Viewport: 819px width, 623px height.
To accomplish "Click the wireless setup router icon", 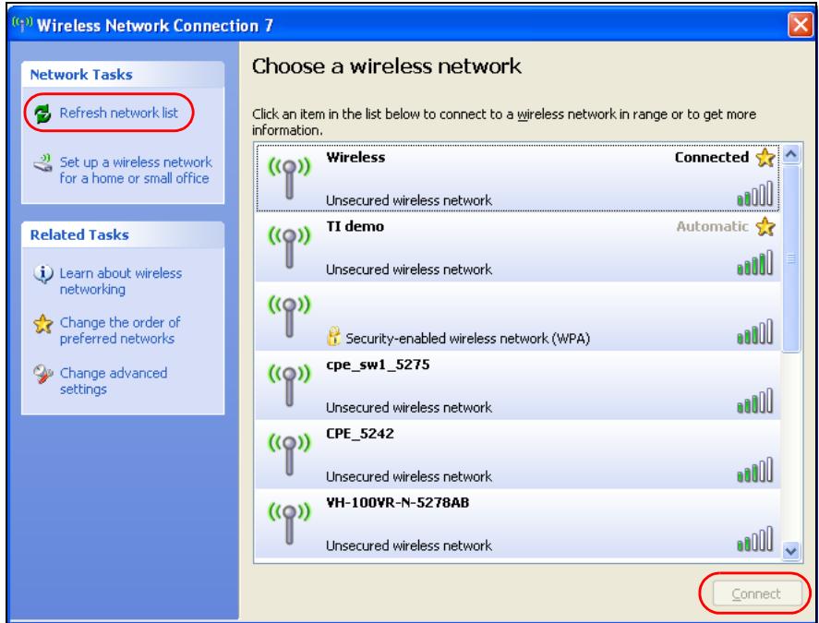I will click(42, 162).
